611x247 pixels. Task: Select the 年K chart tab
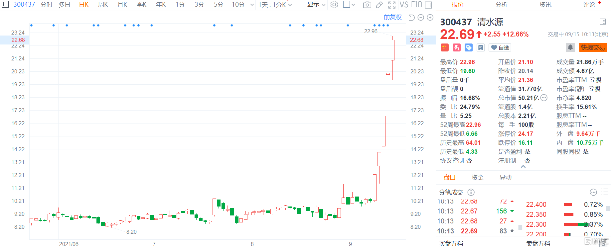(161, 5)
